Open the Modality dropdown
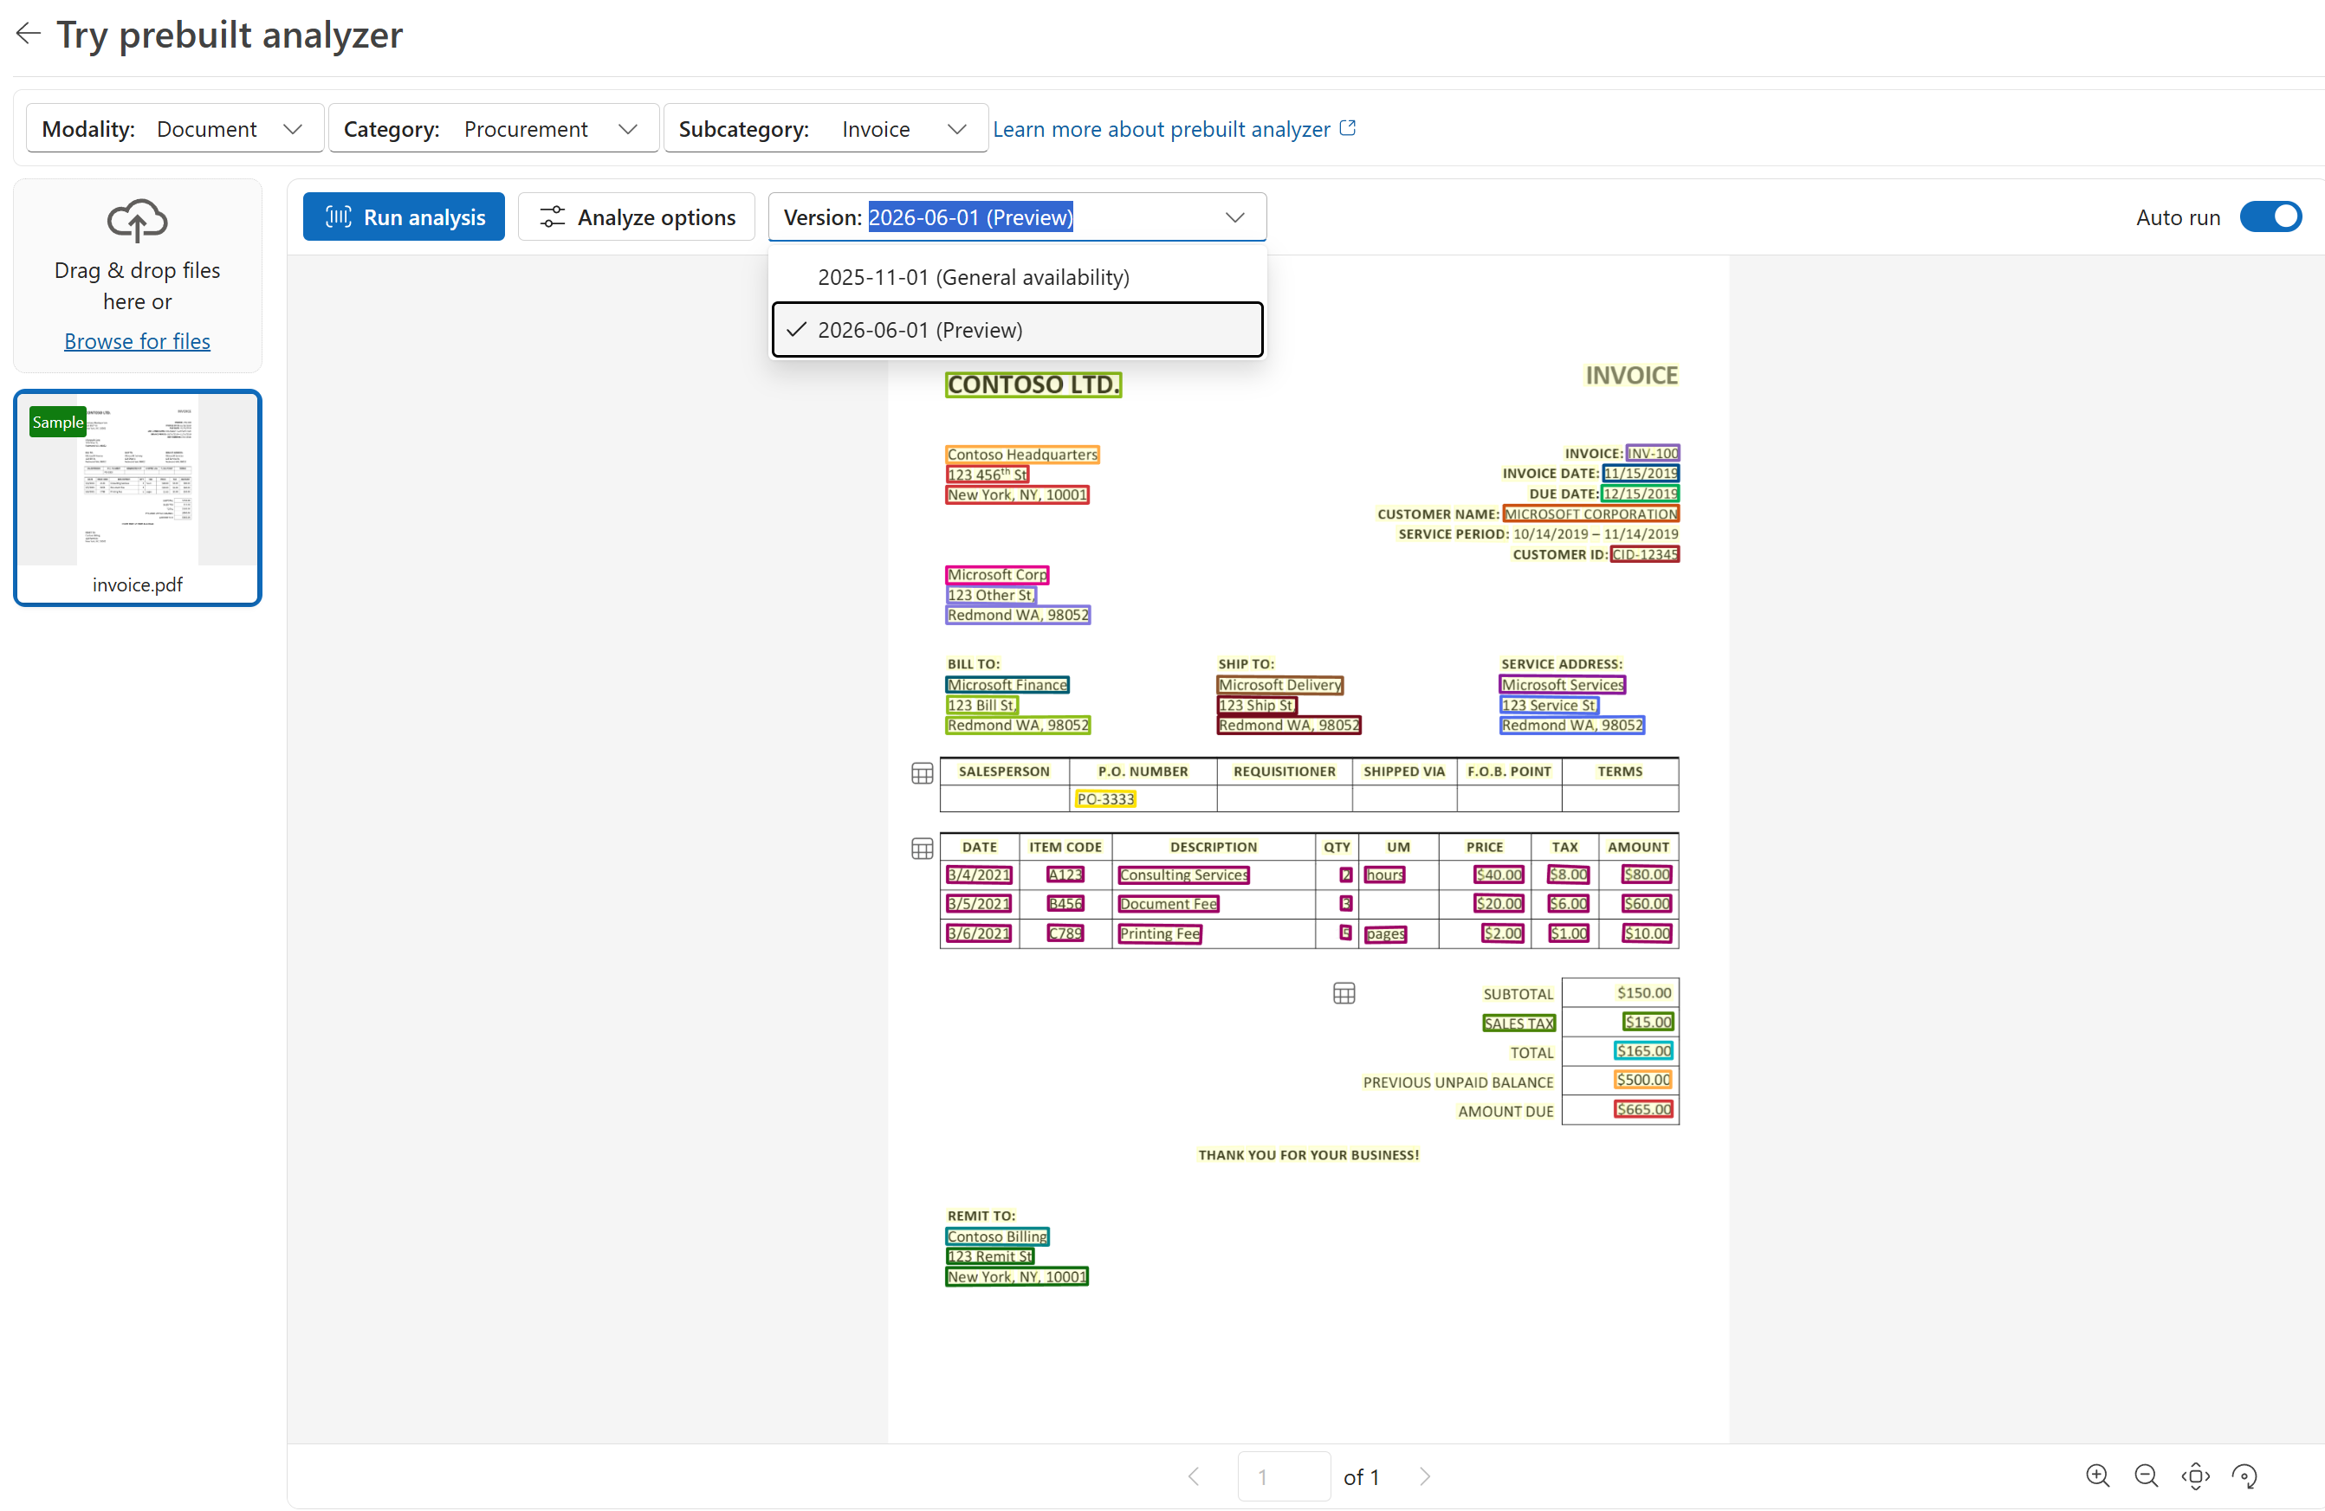This screenshot has width=2325, height=1511. 175,129
